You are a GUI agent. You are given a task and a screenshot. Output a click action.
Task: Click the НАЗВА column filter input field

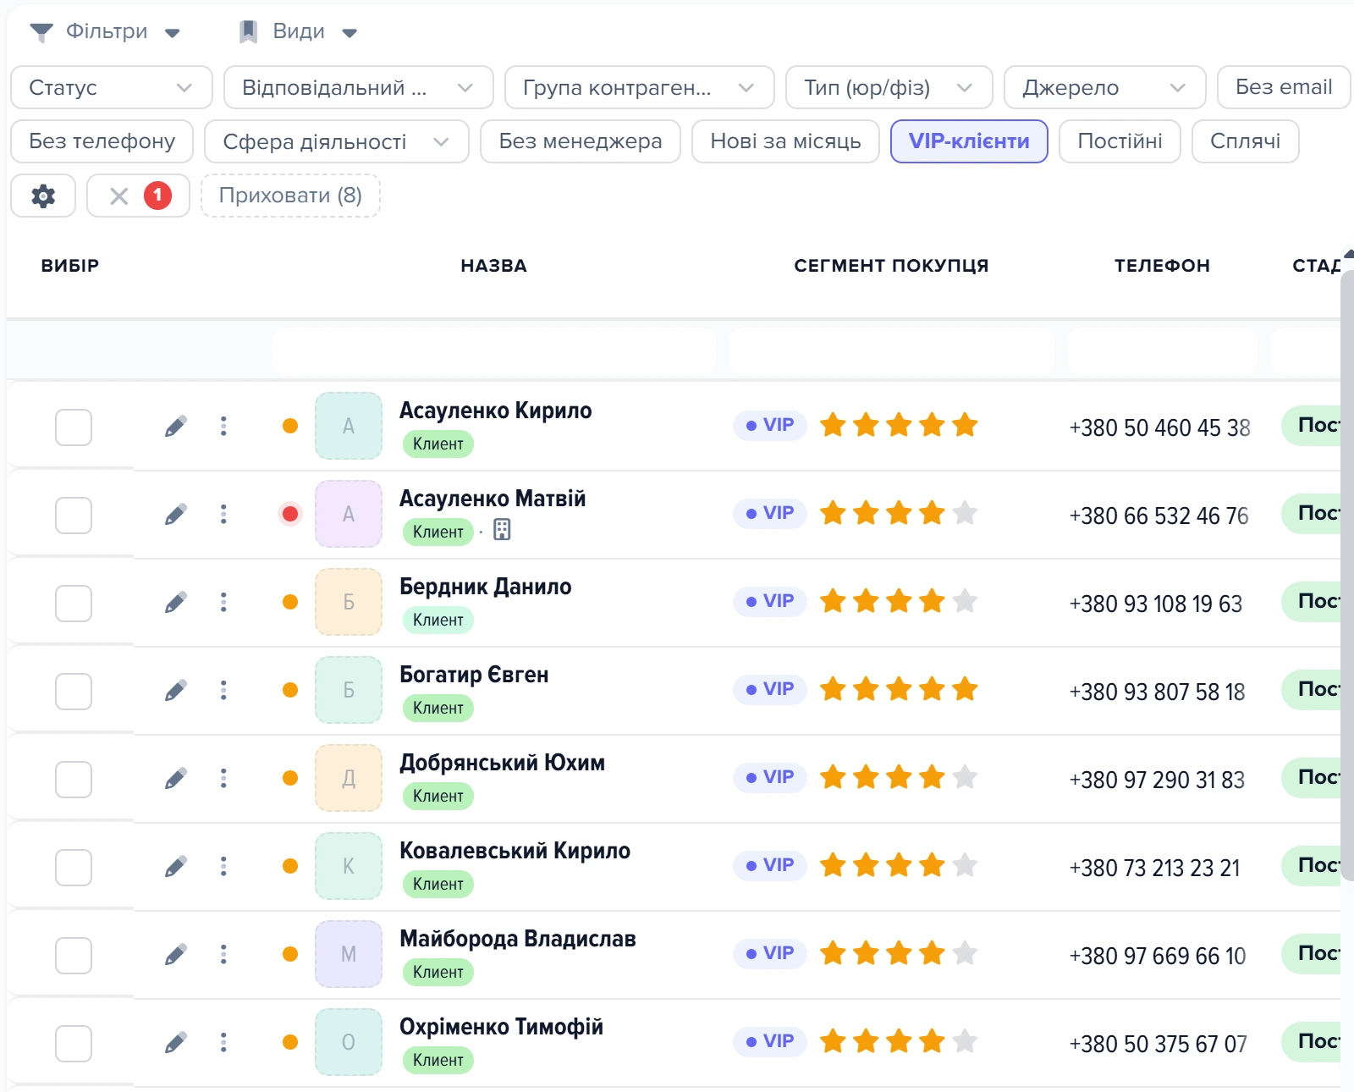[494, 351]
